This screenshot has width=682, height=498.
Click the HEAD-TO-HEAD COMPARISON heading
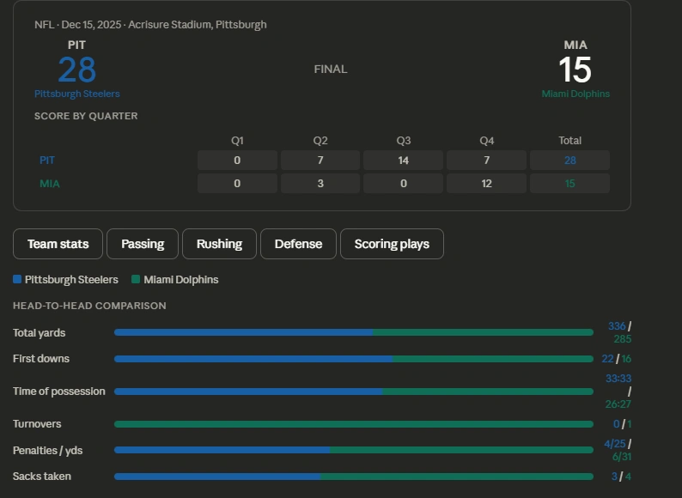pyautogui.click(x=89, y=306)
